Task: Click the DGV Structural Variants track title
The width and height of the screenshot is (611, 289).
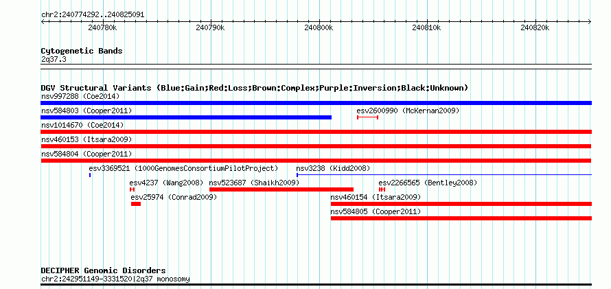Action: point(255,88)
